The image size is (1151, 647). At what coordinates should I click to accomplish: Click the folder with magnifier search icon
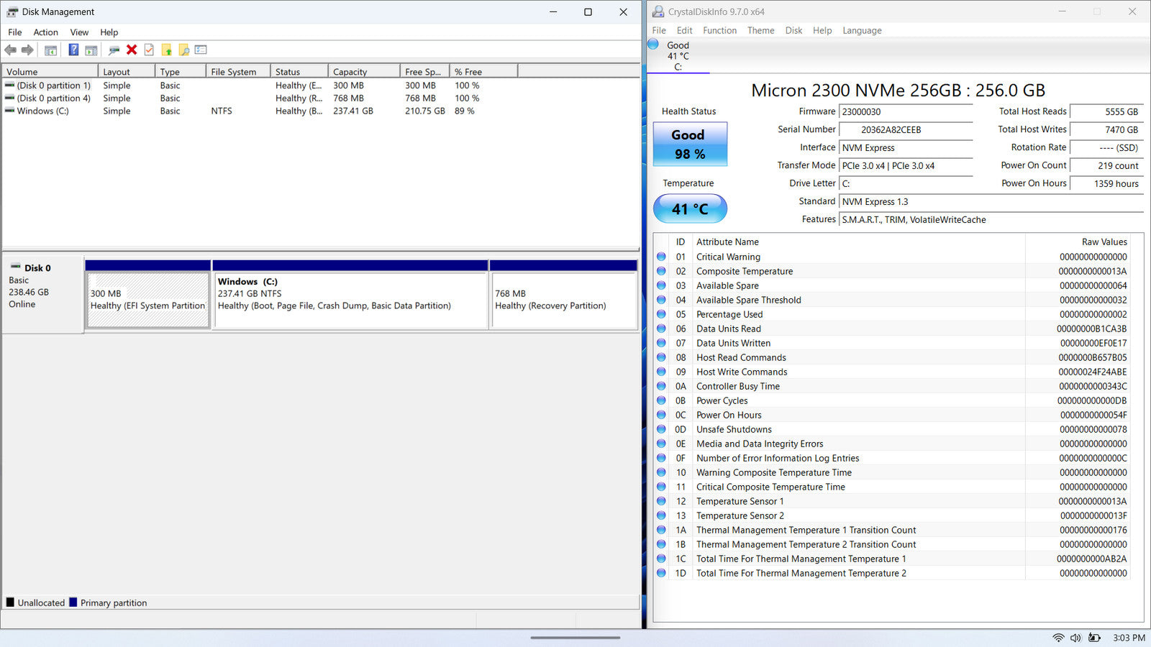pos(184,50)
